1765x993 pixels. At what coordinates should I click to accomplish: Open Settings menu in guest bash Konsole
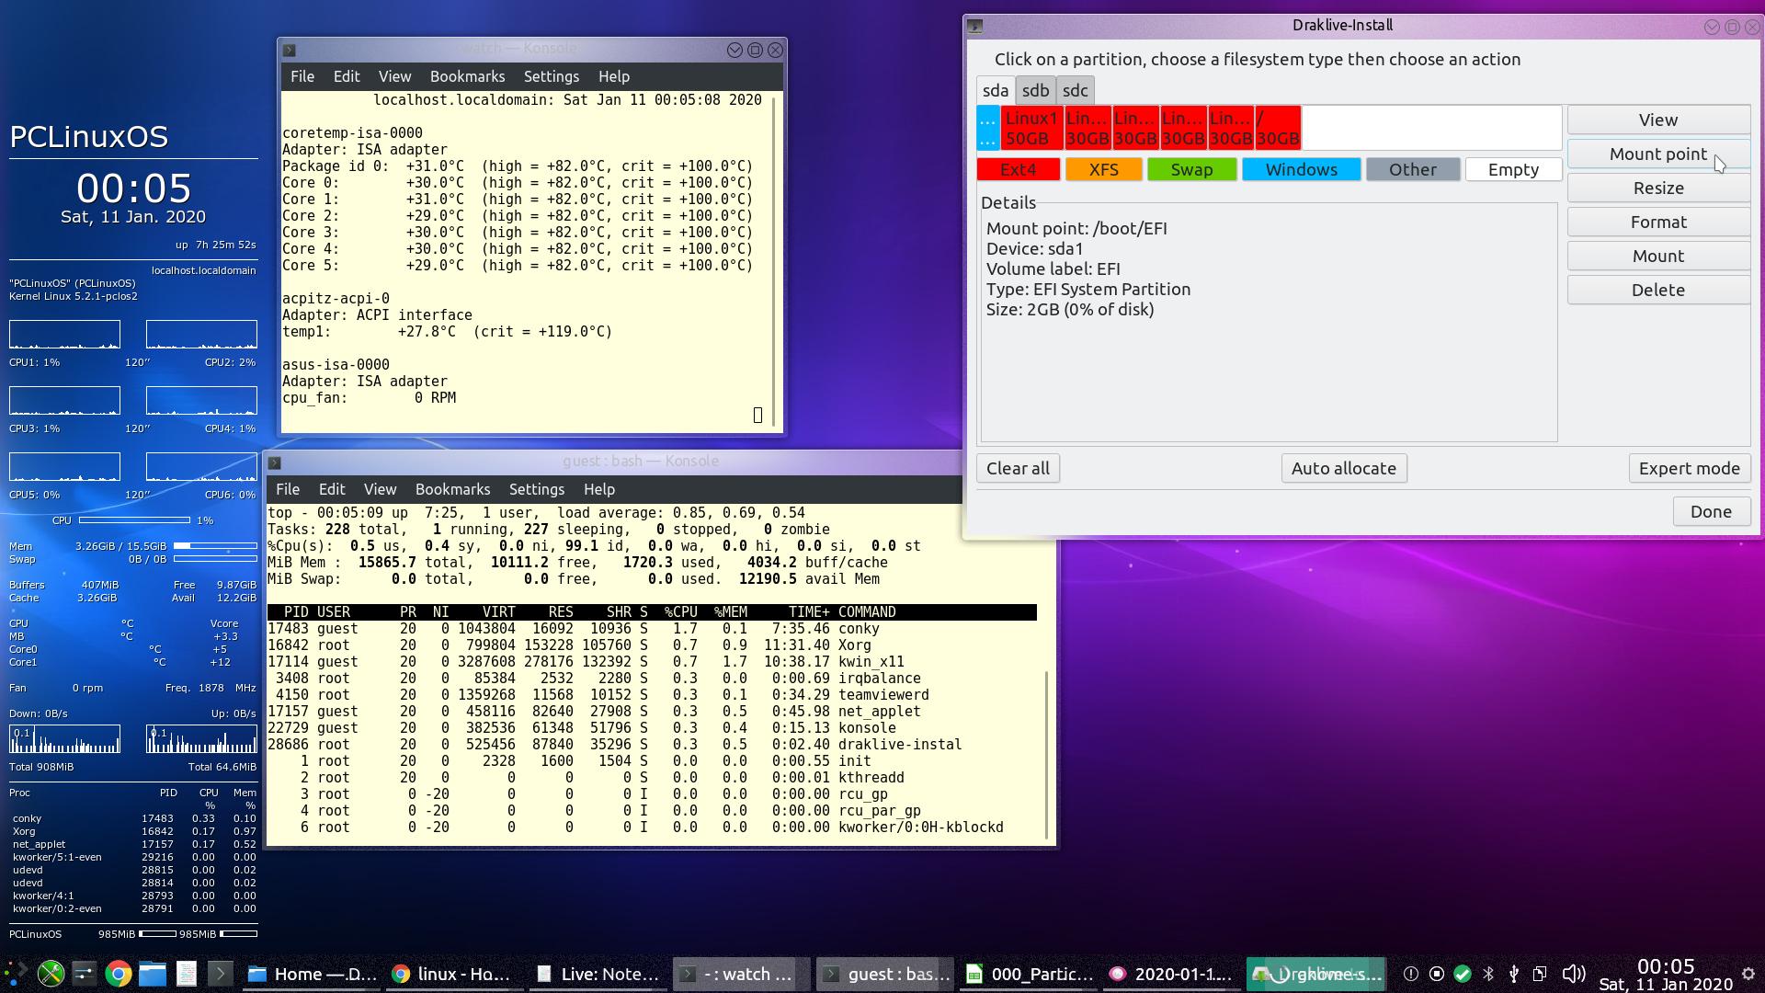(x=536, y=489)
